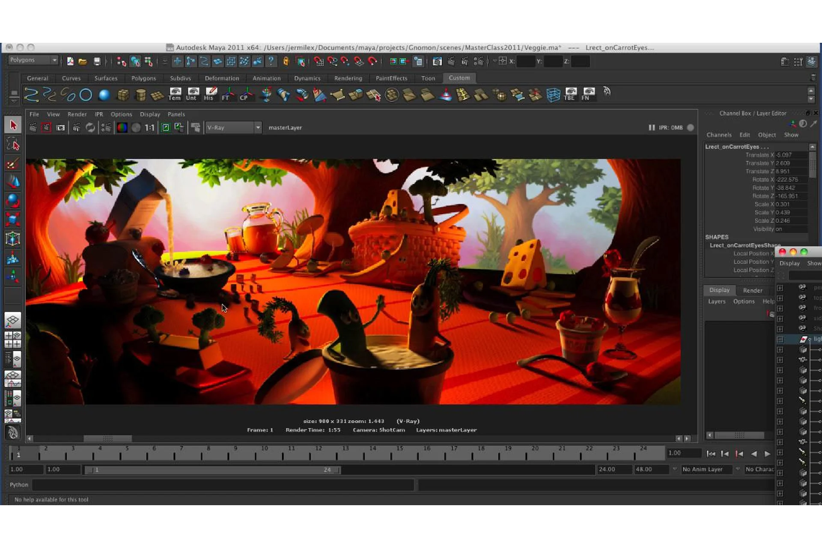Pause IPR rendering with the pause button
The image size is (822, 548).
[652, 128]
